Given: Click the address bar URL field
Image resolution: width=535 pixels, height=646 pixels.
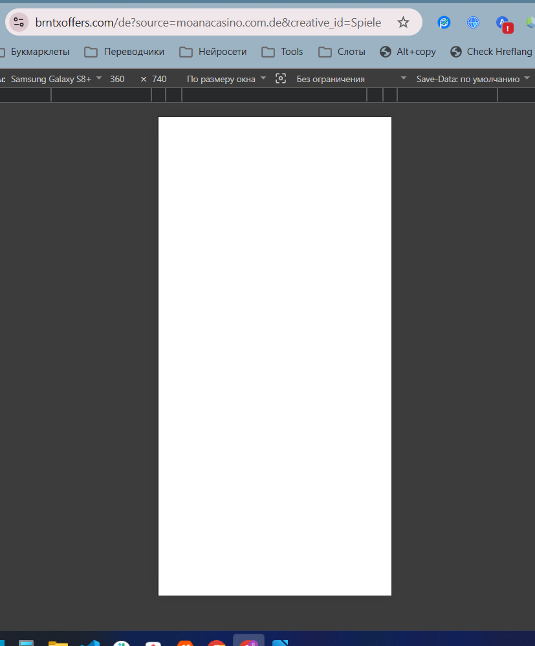Looking at the screenshot, I should tap(208, 22).
